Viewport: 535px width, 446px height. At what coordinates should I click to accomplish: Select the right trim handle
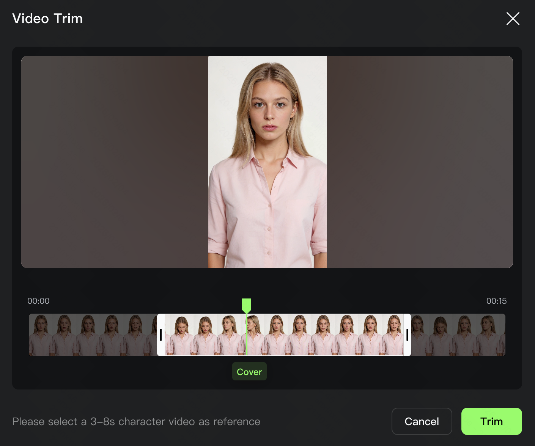407,335
